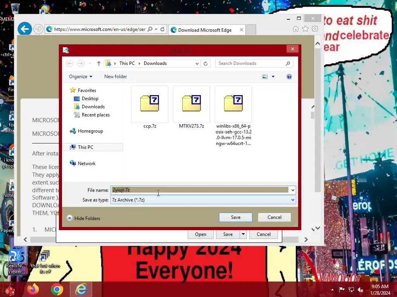Click Internet Explorer back button
Screen dimensions: 397x297
click(x=25, y=29)
